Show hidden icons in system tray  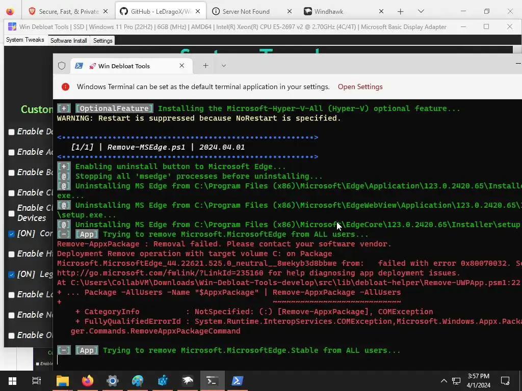444,381
